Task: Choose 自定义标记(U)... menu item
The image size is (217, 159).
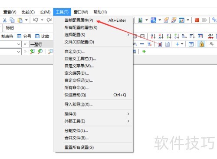Action: (x=93, y=80)
